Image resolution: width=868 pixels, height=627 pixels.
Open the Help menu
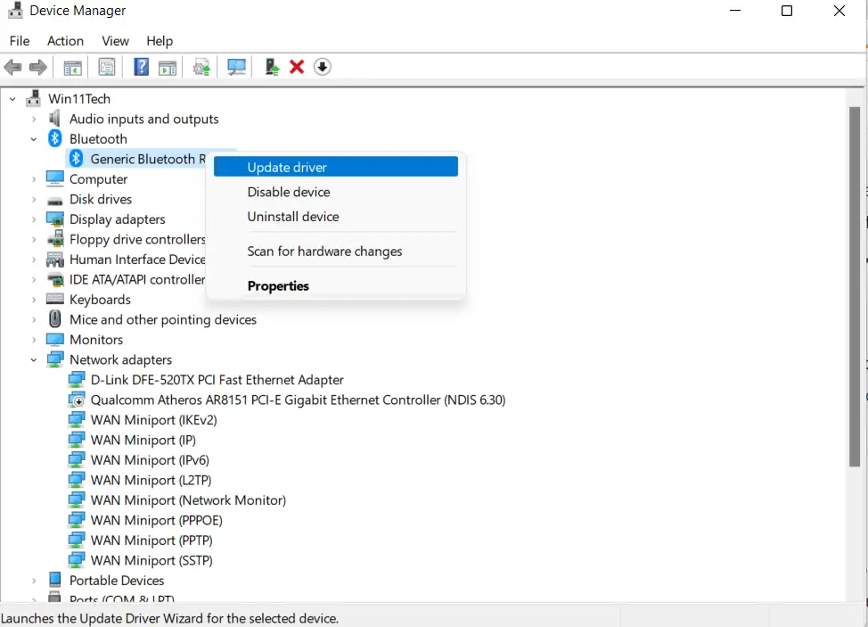(x=160, y=41)
